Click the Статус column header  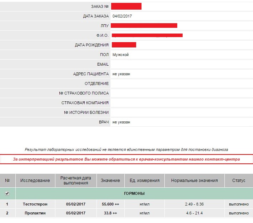click(238, 181)
